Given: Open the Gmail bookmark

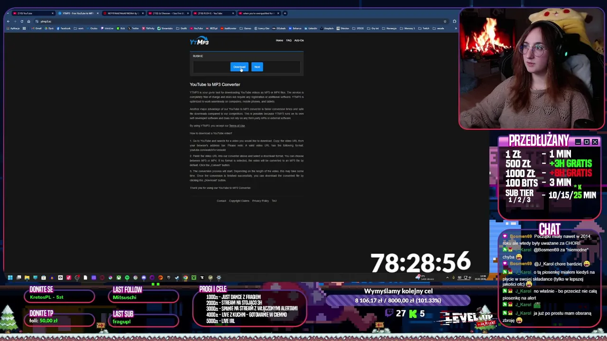Looking at the screenshot, I should point(37,28).
